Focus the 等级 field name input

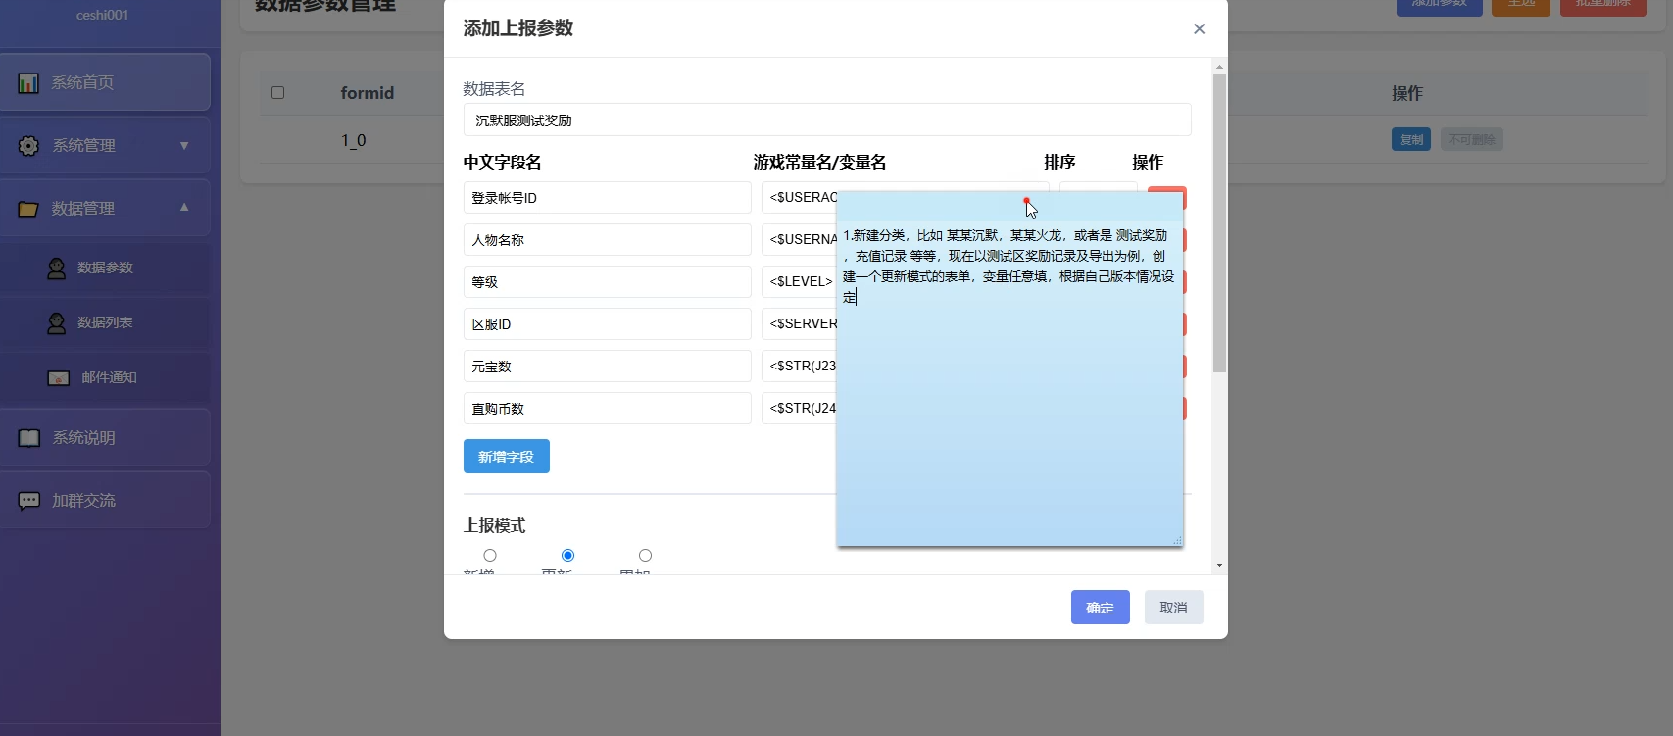click(x=608, y=282)
